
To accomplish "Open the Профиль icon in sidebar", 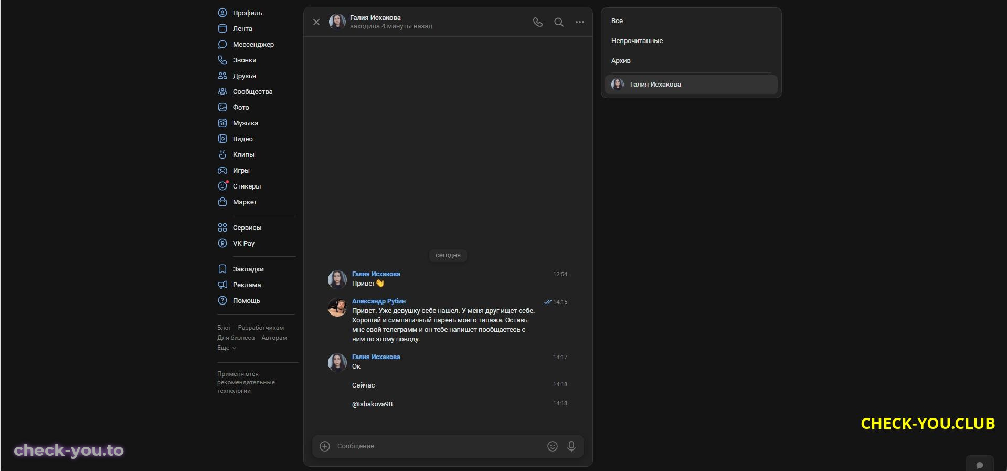I will click(x=222, y=13).
